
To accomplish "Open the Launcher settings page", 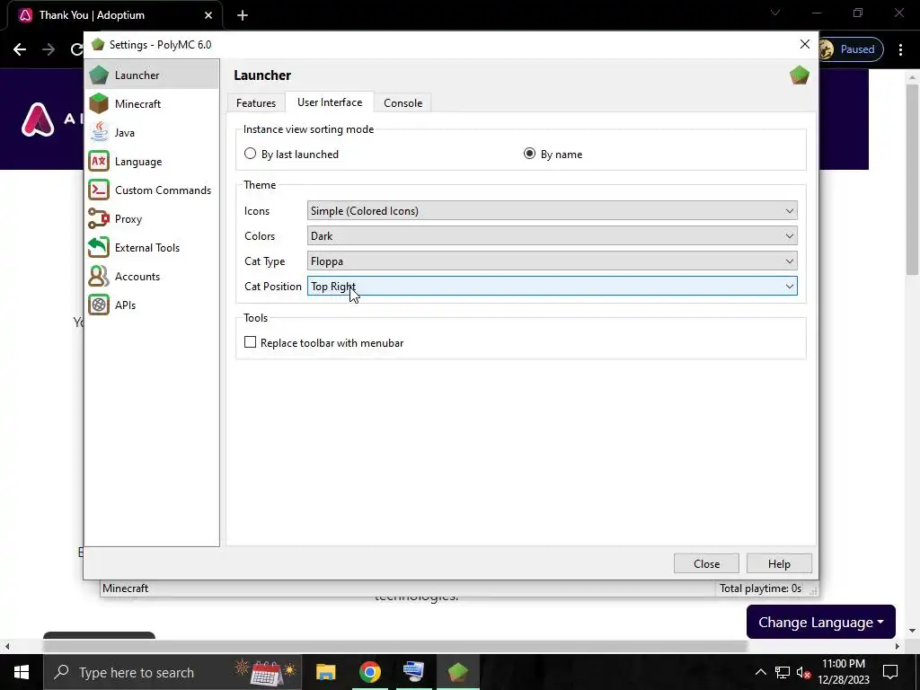I will 151,75.
